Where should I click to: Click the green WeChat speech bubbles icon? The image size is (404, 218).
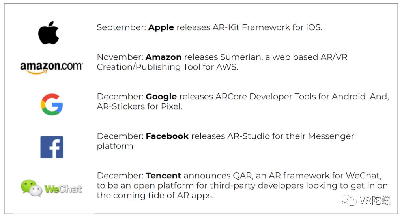[32, 188]
